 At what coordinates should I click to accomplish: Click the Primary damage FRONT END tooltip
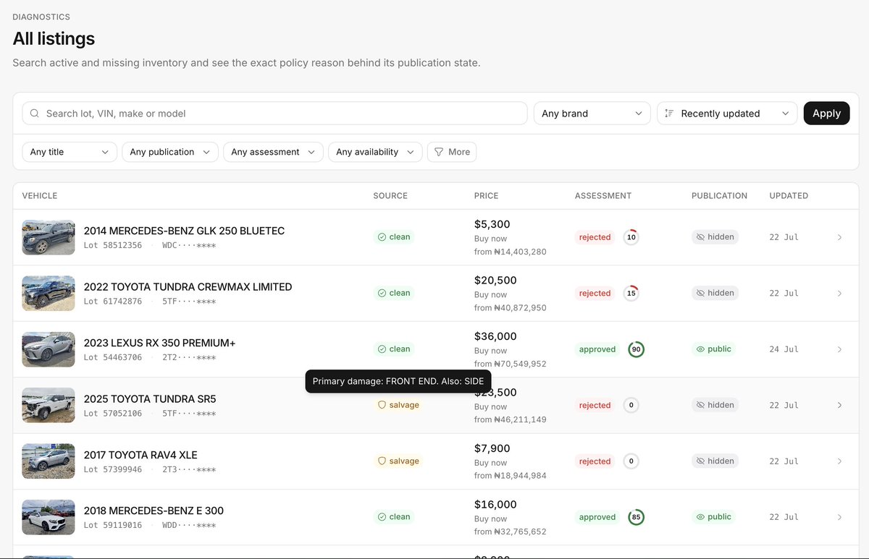coord(398,381)
